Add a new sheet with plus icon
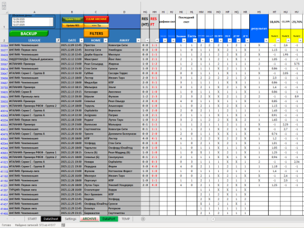The width and height of the screenshot is (304, 228). 143,219
